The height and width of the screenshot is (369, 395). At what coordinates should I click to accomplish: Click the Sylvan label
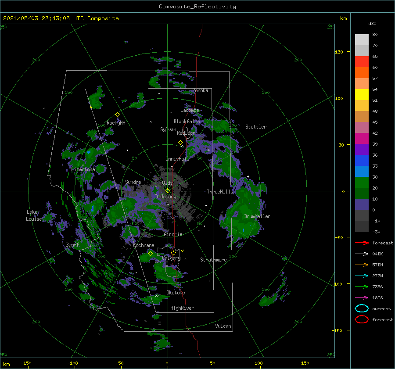click(168, 129)
